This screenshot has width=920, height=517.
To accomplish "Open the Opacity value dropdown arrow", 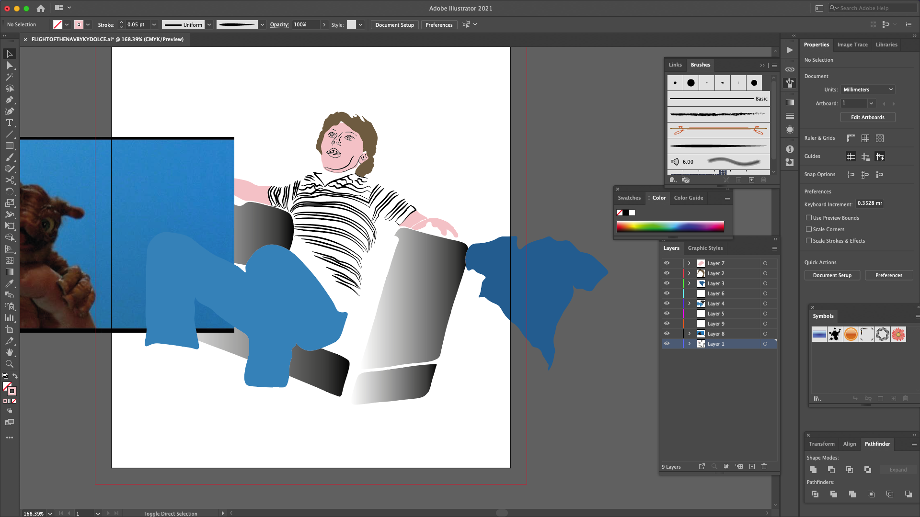I will (324, 24).
